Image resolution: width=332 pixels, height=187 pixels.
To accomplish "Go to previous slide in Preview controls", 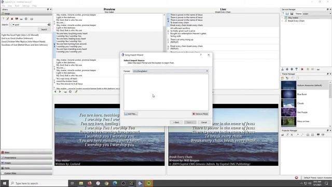I will 56,92.
